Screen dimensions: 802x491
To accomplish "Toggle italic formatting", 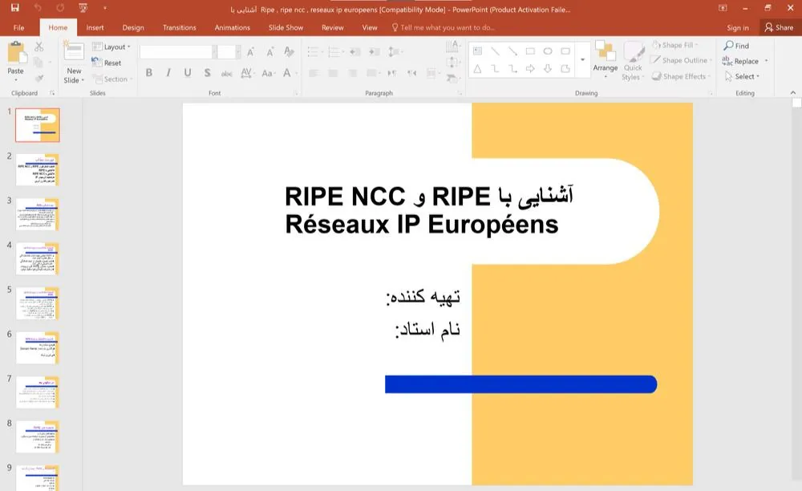I will [x=168, y=72].
